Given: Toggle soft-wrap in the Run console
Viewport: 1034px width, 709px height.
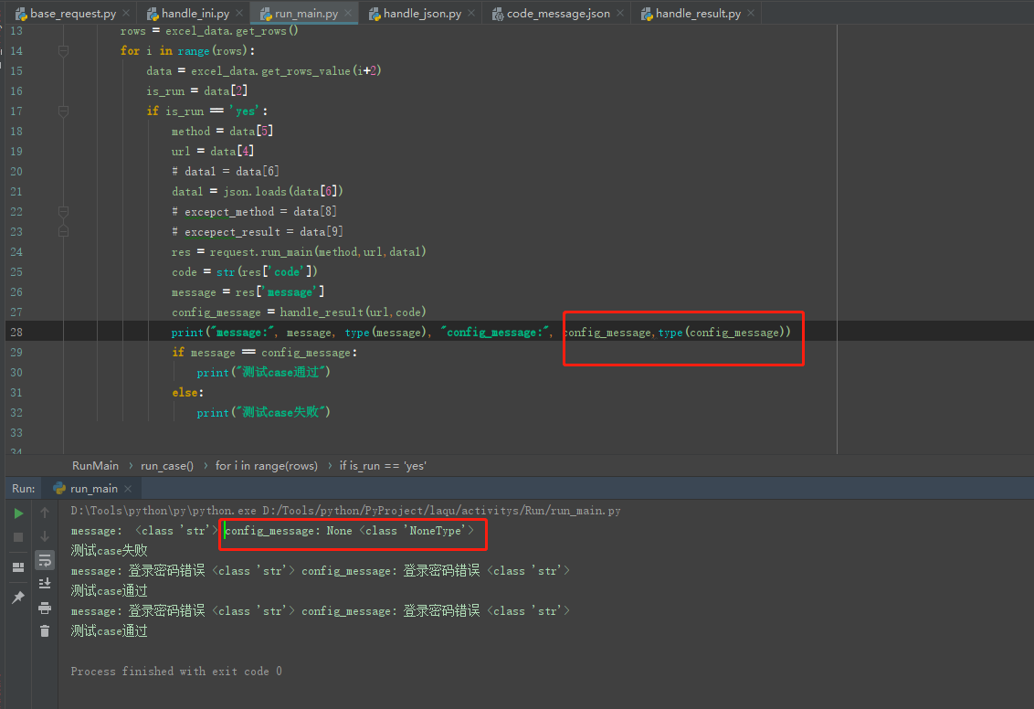Looking at the screenshot, I should [x=45, y=561].
